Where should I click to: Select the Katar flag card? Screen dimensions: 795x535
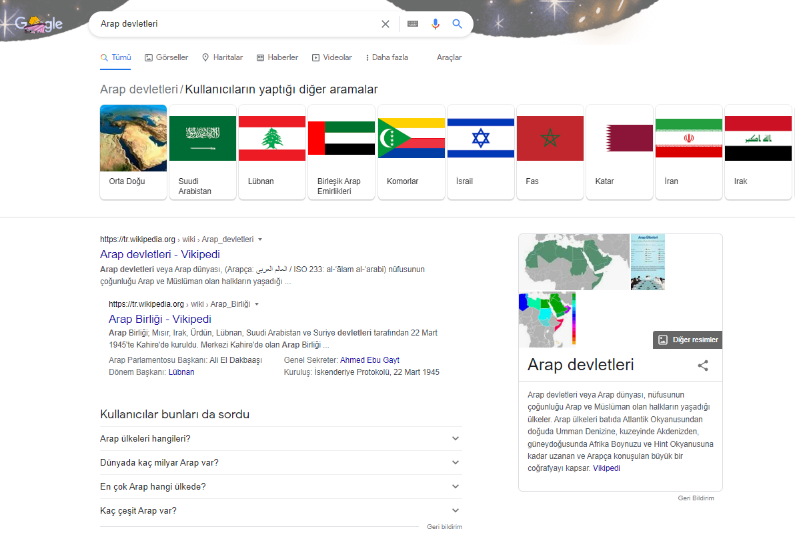619,152
